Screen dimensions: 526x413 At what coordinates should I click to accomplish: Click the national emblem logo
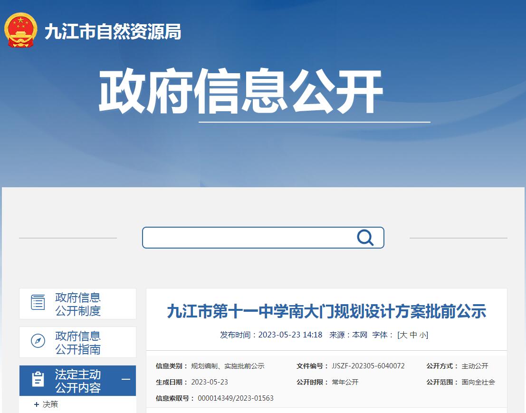(20, 30)
